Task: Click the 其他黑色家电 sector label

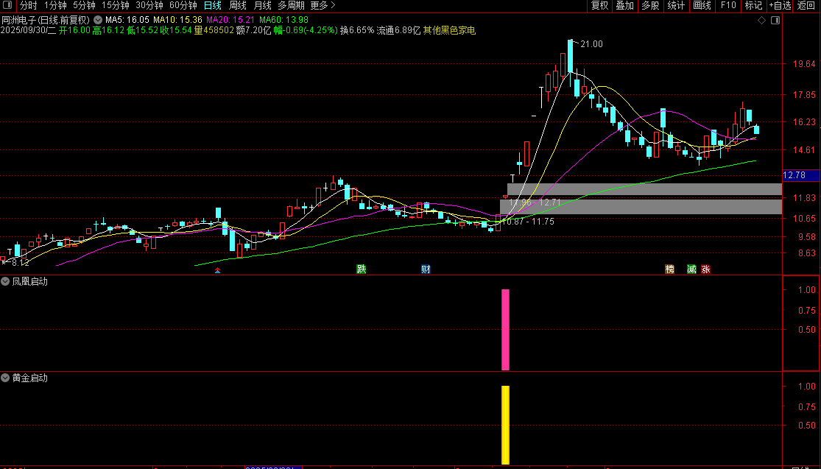Action: (x=449, y=30)
